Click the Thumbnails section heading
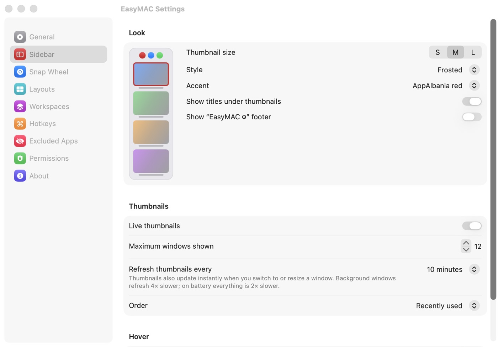 point(149,206)
